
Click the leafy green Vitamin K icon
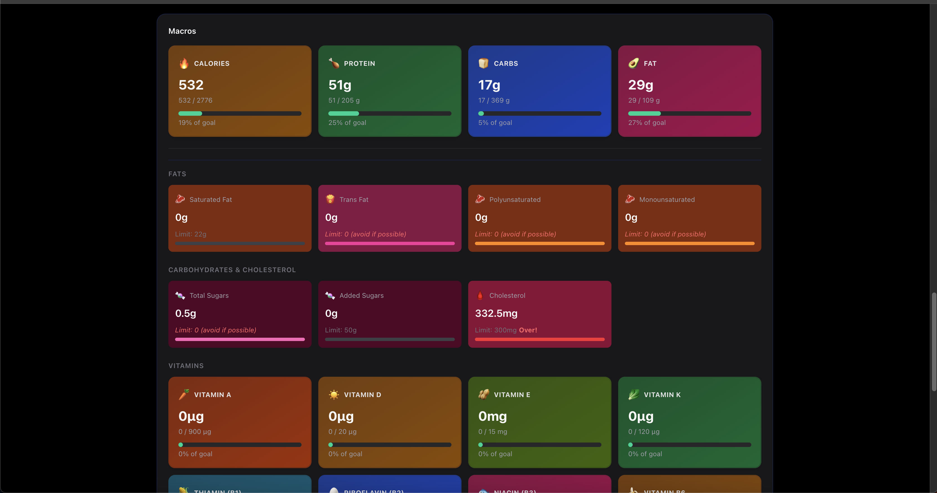click(x=634, y=395)
